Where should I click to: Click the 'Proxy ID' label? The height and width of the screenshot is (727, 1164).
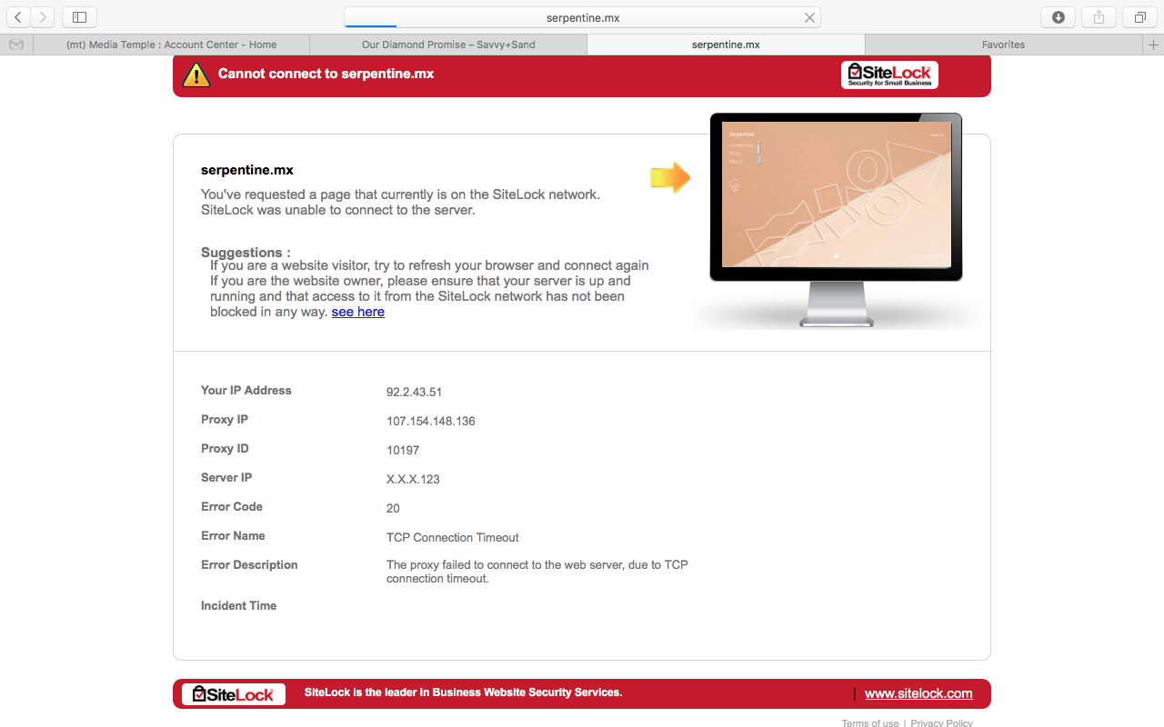pyautogui.click(x=225, y=449)
